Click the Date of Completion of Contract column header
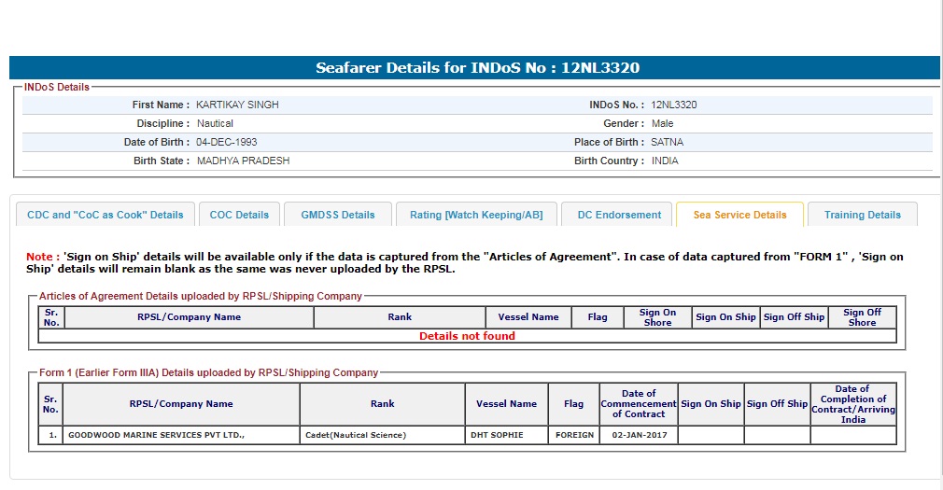Screen dimensions: 943x490 point(852,404)
